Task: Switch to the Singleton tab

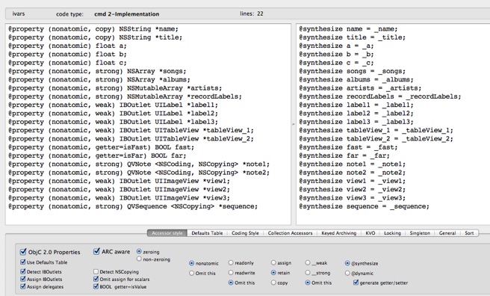Action: coord(420,233)
